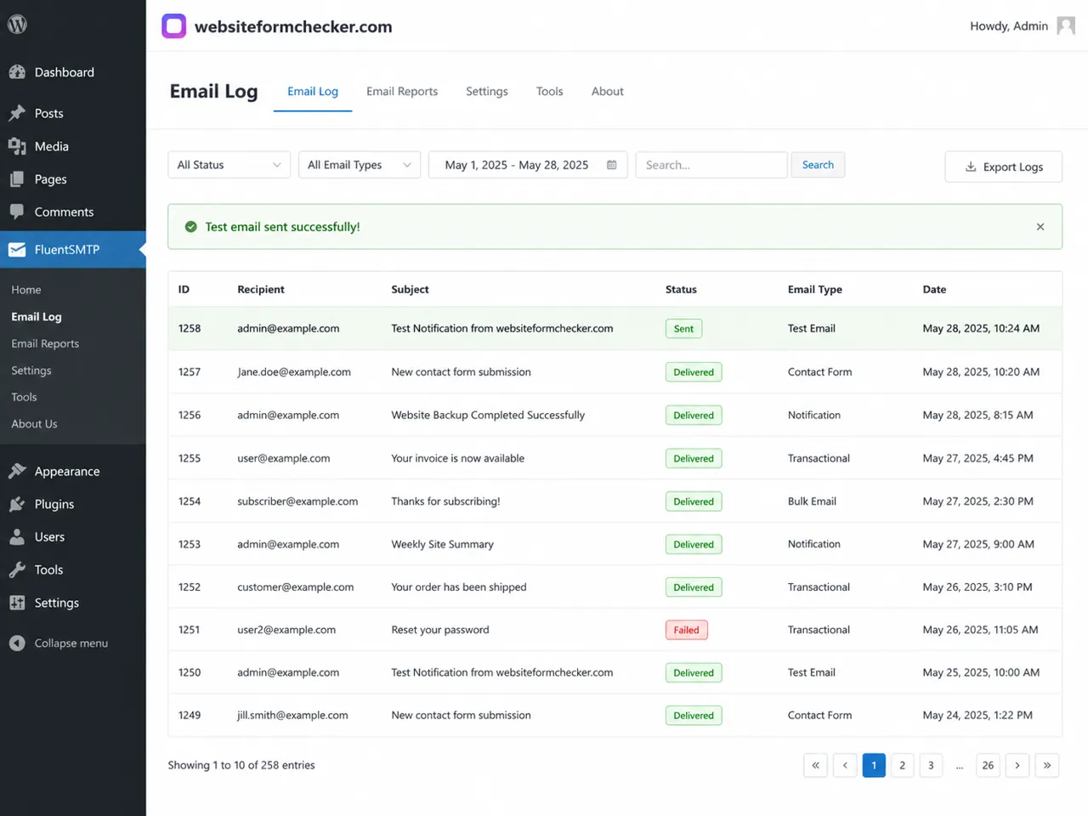Click recipient subscriber@example.com
Viewport: 1088px width, 816px height.
tap(297, 501)
